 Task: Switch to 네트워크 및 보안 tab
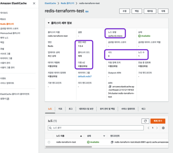coord(86,109)
